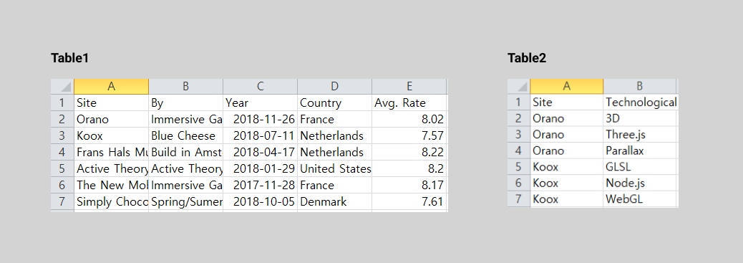This screenshot has width=743, height=263.
Task: Select the WebGL cell in Table2
Action: click(x=640, y=199)
